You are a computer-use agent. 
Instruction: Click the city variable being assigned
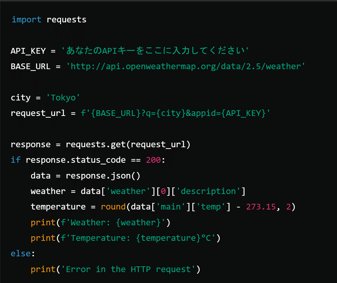(x=20, y=98)
